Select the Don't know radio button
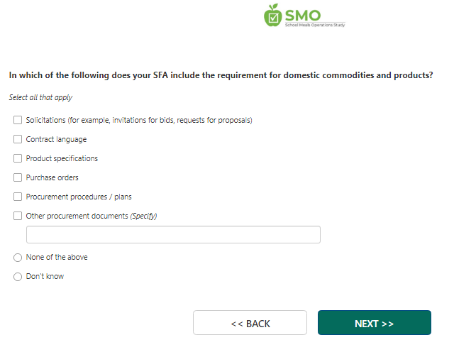This screenshot has width=454, height=357. click(18, 277)
